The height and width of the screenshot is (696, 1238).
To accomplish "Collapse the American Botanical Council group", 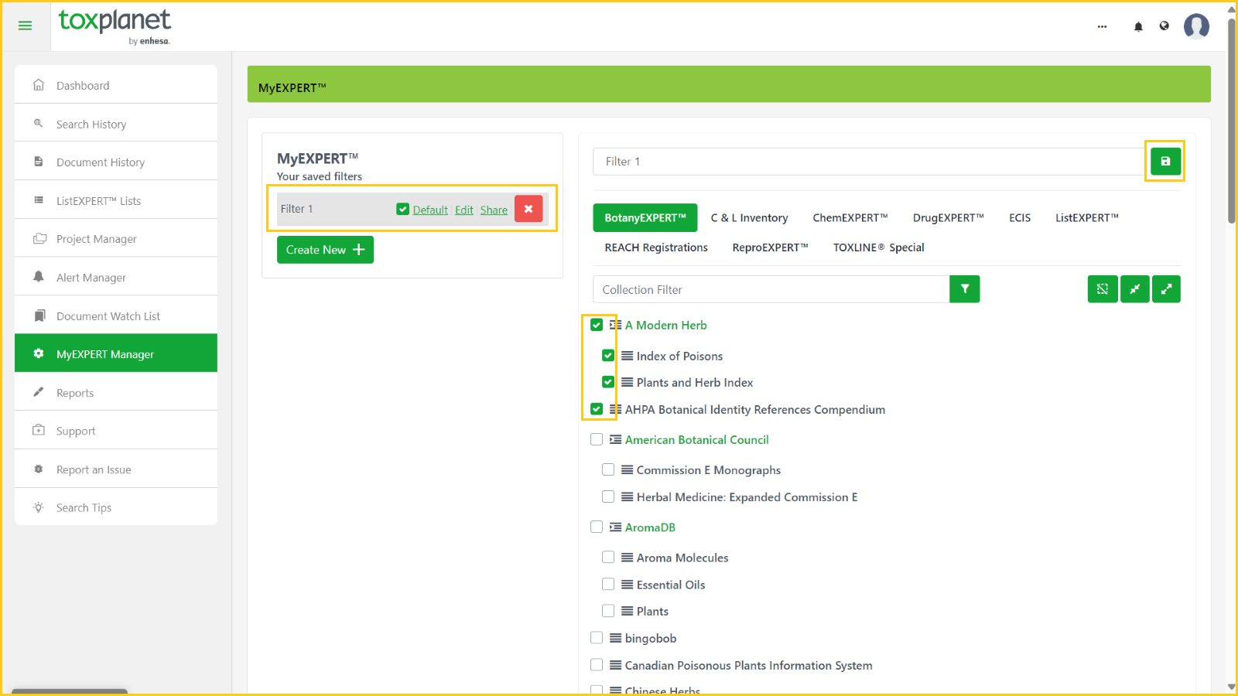I will coord(615,440).
